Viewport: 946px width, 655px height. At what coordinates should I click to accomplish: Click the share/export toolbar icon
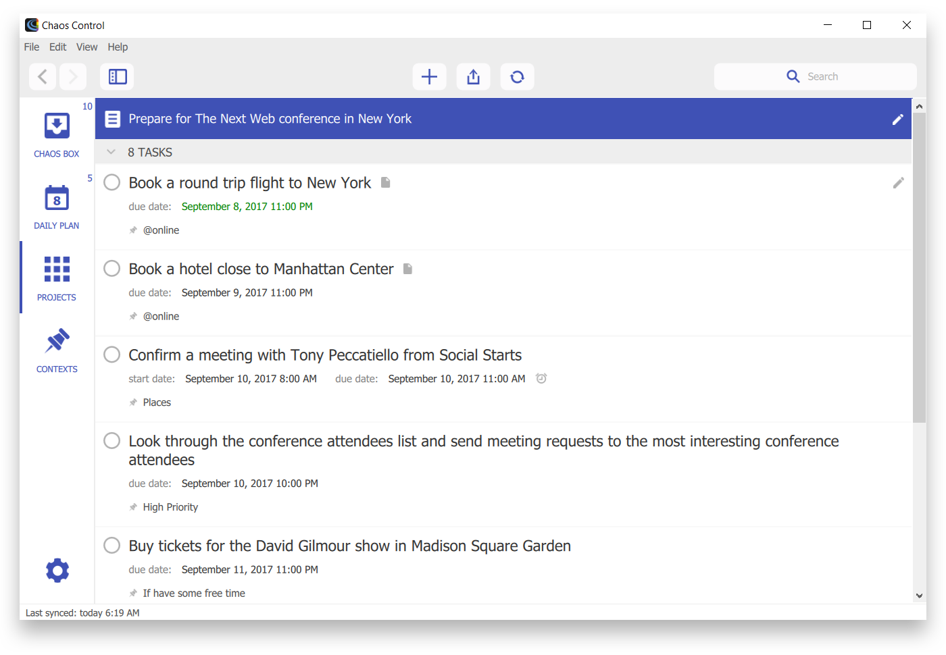pos(473,77)
